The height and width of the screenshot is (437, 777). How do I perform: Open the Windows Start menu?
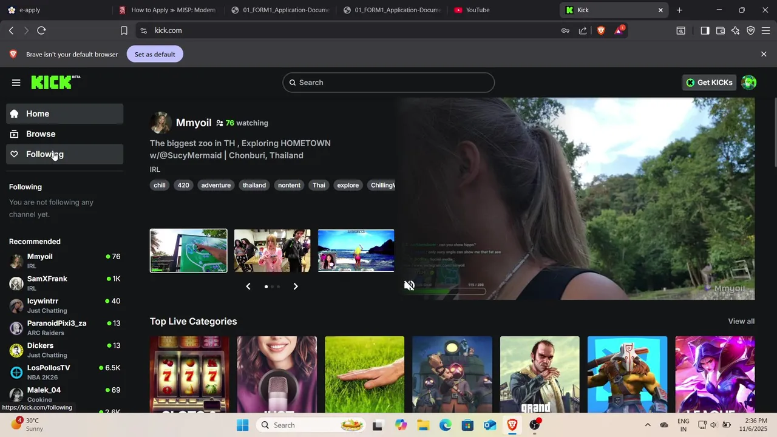point(242,425)
